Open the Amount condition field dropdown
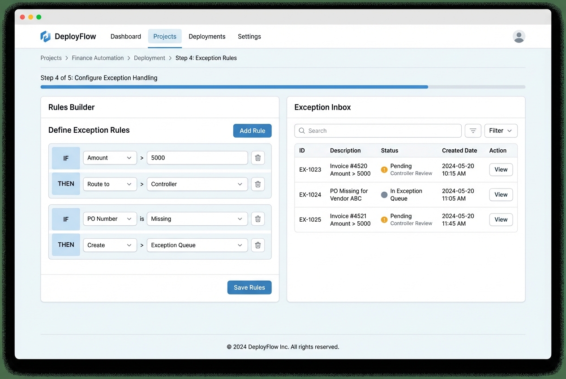 pyautogui.click(x=110, y=157)
